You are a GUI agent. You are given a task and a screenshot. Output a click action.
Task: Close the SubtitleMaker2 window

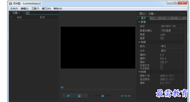pyautogui.click(x=183, y=3)
